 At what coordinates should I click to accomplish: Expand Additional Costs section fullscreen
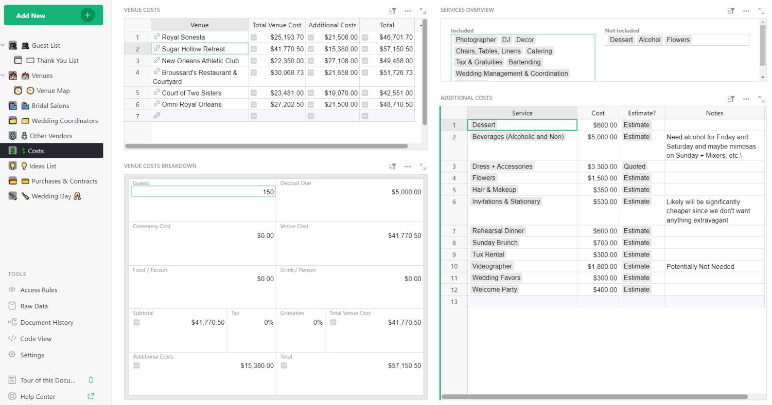pyautogui.click(x=761, y=99)
